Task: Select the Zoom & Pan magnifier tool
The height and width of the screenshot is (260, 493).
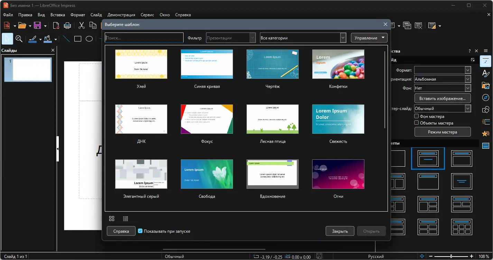Action: [19, 39]
